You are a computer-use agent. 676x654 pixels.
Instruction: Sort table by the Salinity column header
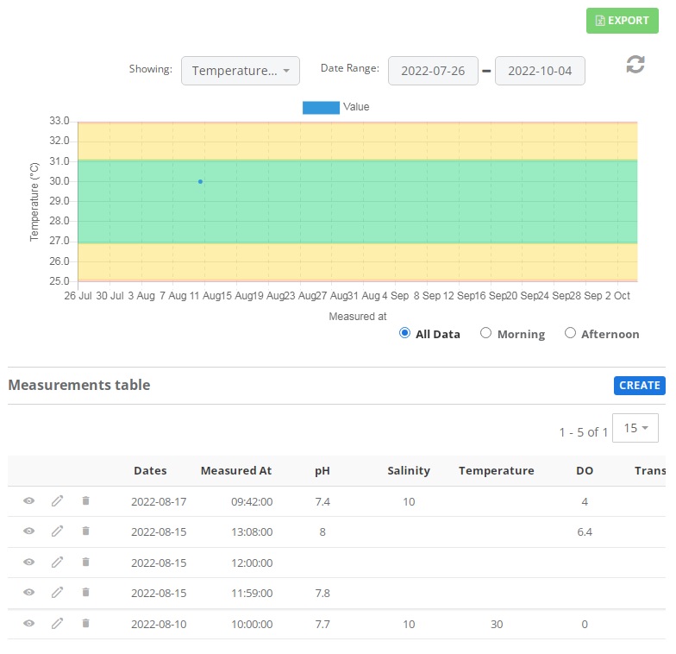(x=408, y=470)
